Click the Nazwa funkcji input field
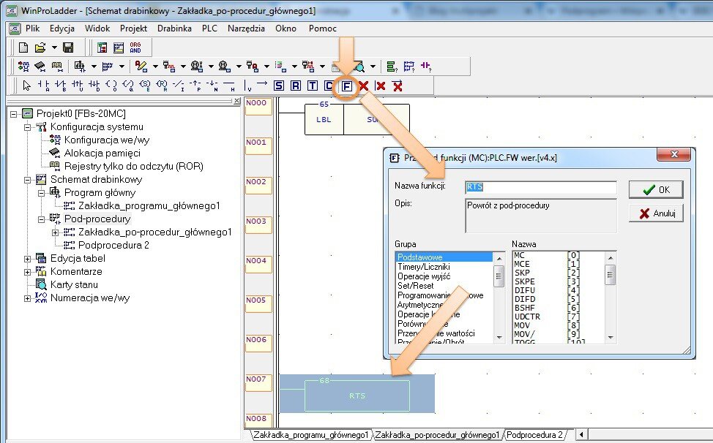The width and height of the screenshot is (713, 443). (x=541, y=187)
